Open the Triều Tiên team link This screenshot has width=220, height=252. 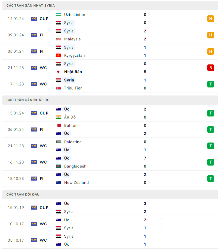[73, 88]
